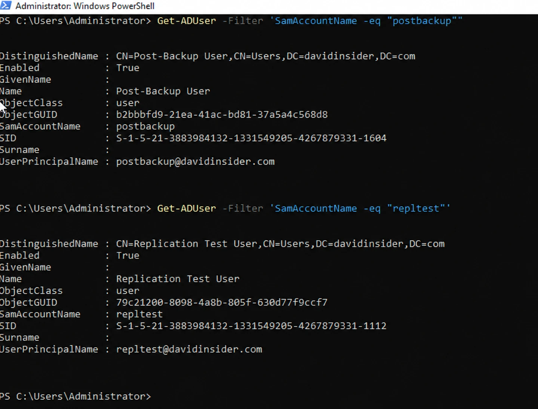Click the ObjectGUID value b2bbbfd9-21ea-41ac-bd81-37a5a4c568d8

tap(222, 115)
